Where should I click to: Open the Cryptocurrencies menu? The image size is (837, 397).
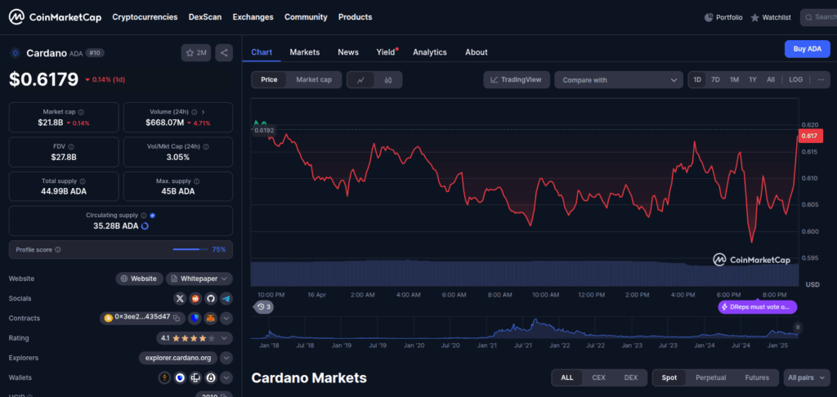click(x=145, y=17)
